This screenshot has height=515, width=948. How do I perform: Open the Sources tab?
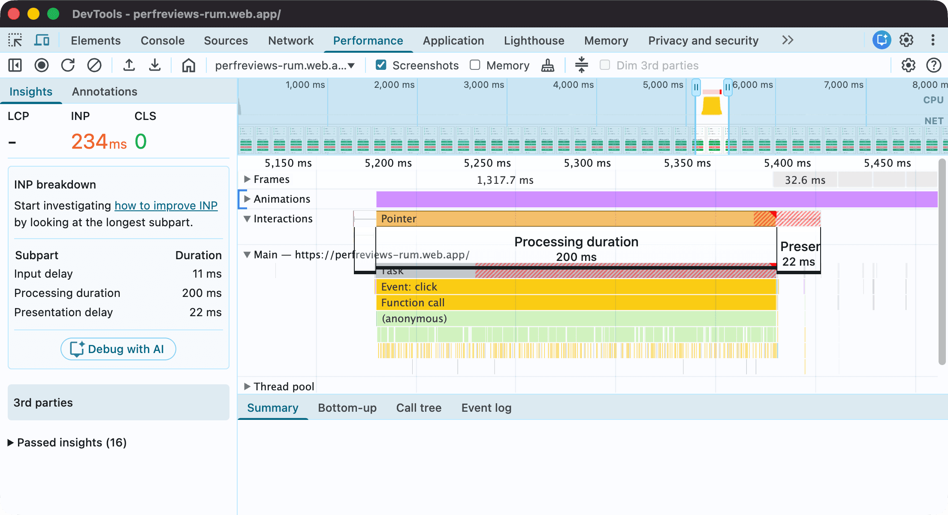tap(226, 41)
